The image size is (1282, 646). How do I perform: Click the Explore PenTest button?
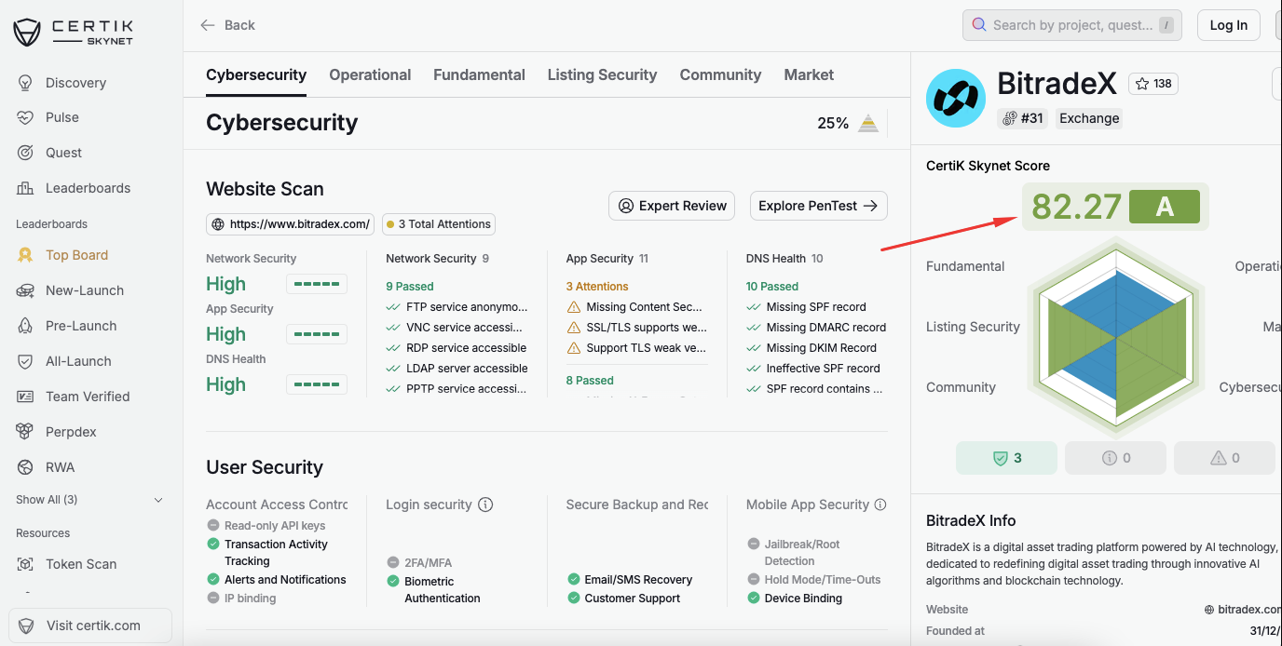coord(818,206)
